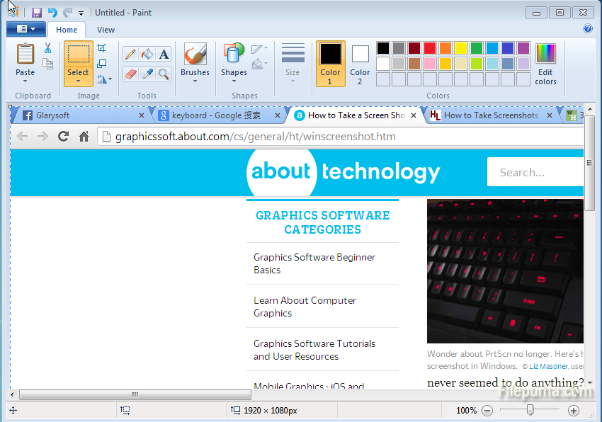Viewport: 602px width, 422px height.
Task: Switch to the View ribbon tab
Action: (x=106, y=30)
